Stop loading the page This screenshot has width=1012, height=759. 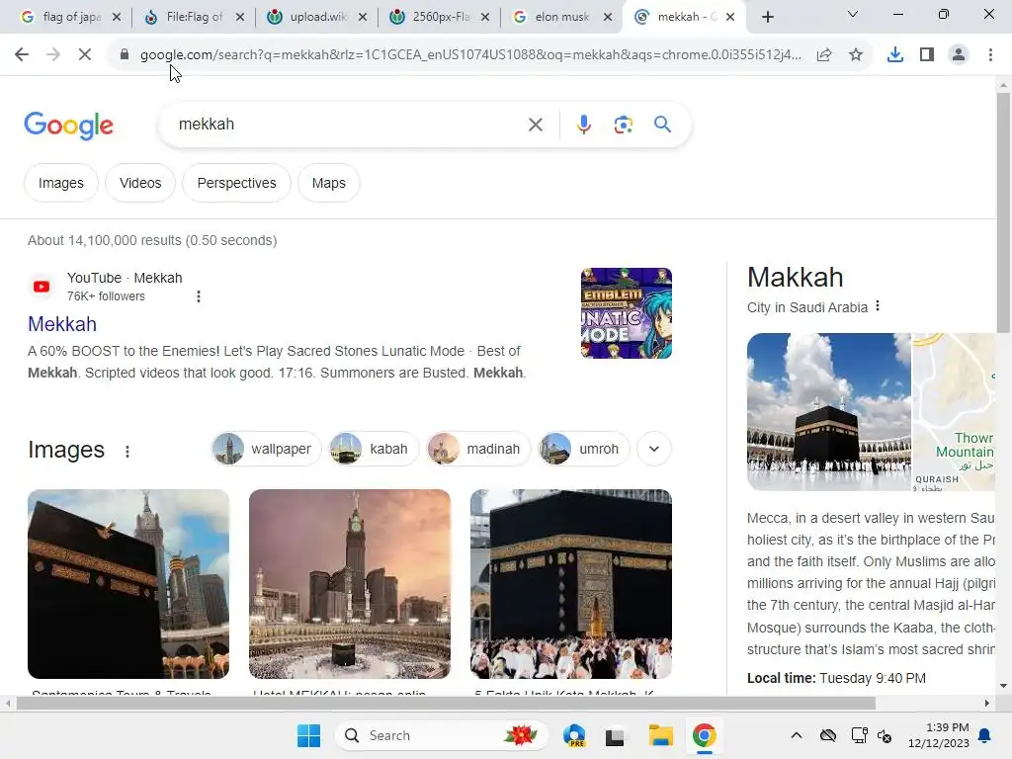[x=85, y=55]
